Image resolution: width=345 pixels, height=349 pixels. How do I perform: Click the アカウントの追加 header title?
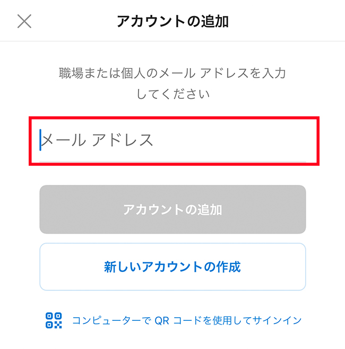172,21
